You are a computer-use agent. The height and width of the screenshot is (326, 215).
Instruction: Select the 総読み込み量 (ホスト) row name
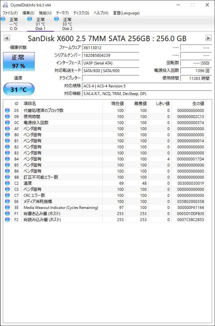[x=42, y=219]
